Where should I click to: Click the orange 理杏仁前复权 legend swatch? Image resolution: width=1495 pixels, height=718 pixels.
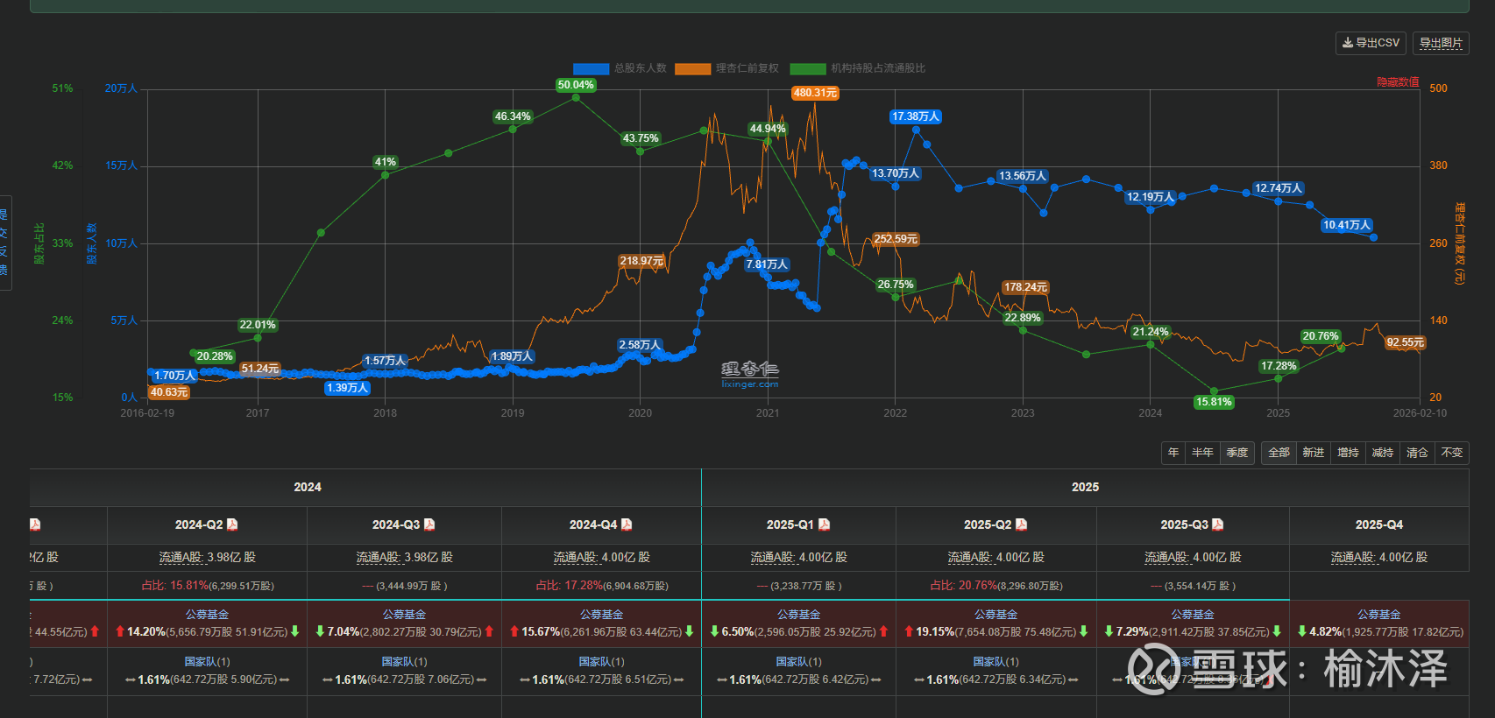pyautogui.click(x=692, y=68)
